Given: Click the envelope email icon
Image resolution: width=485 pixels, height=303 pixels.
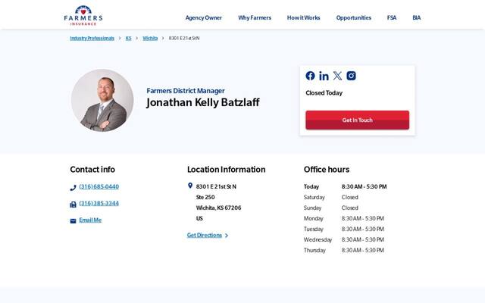Looking at the screenshot, I should coord(73,220).
